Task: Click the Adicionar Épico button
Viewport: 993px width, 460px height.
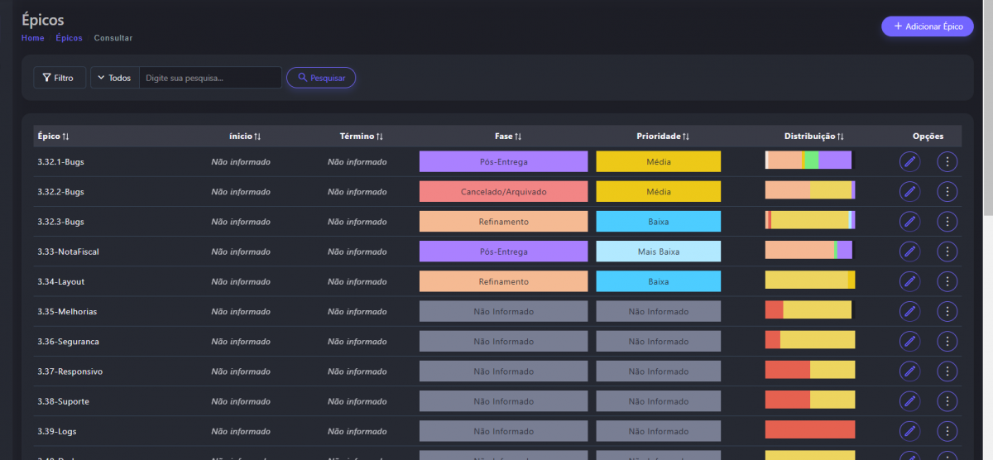Action: (x=927, y=26)
